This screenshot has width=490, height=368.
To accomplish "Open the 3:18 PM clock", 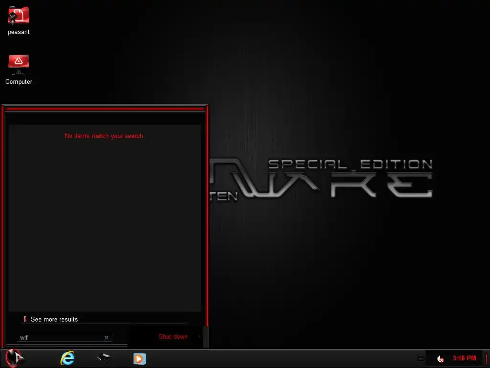I will click(464, 358).
